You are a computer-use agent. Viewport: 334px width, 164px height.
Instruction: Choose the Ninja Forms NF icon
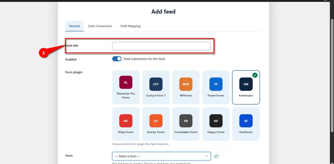tap(126, 121)
